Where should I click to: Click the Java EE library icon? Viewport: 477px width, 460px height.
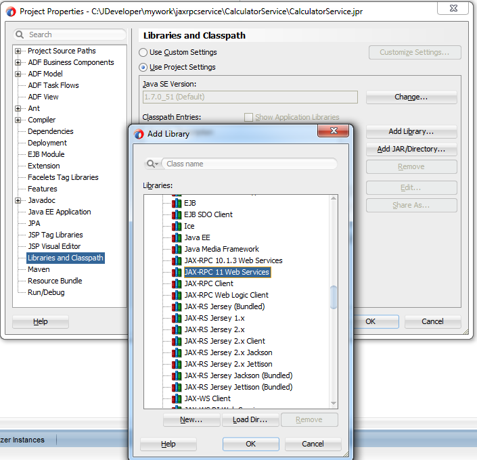point(177,237)
